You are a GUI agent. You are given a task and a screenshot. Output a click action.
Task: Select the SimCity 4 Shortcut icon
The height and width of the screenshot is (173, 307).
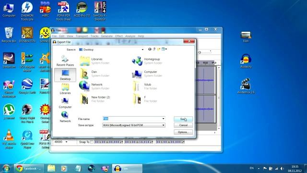[x=100, y=11]
